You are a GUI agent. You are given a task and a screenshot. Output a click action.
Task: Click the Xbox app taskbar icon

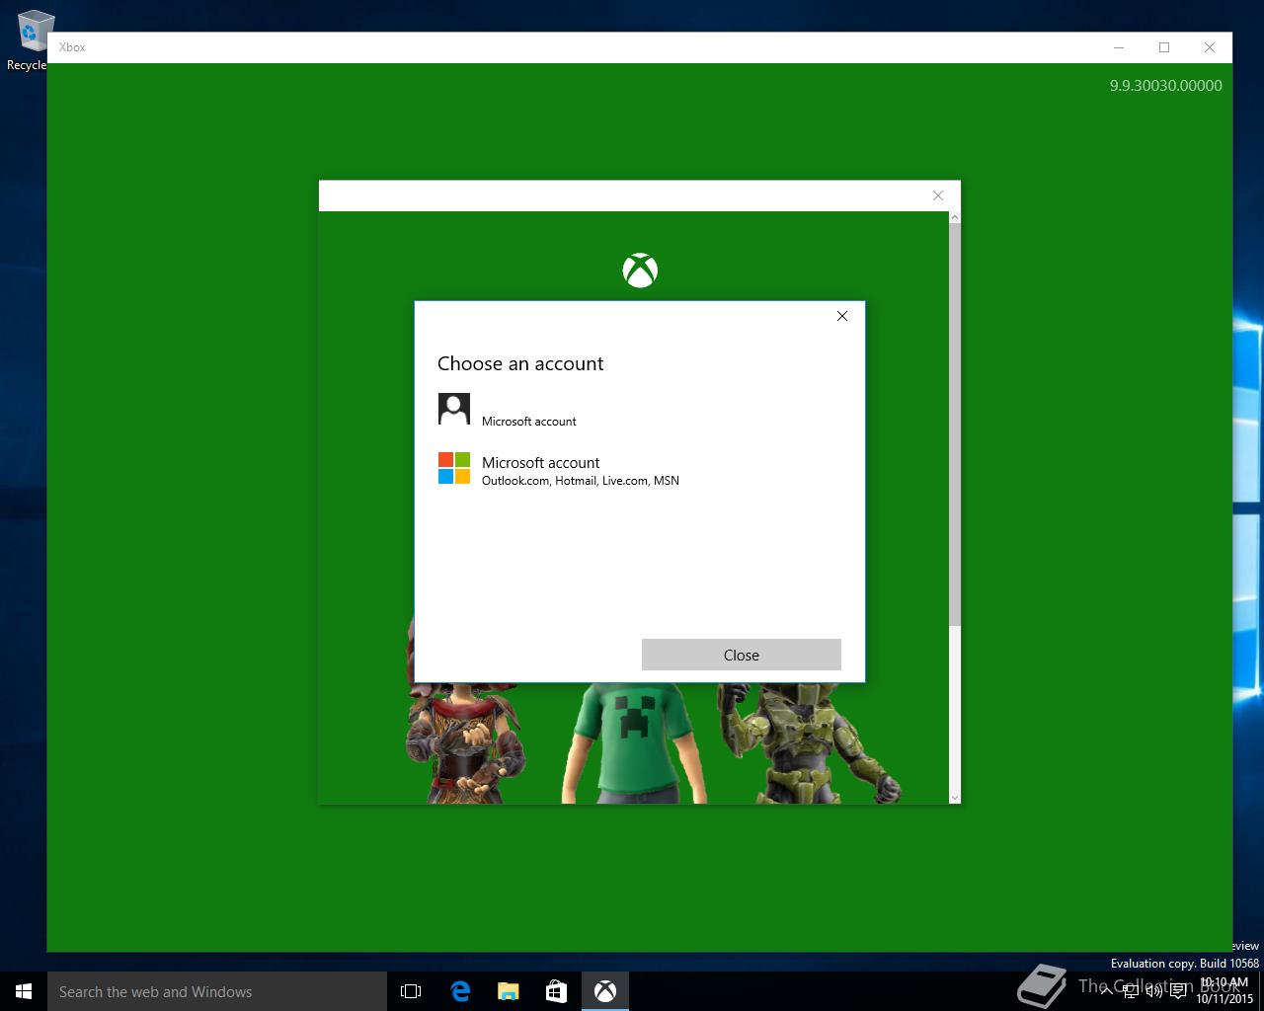[605, 991]
